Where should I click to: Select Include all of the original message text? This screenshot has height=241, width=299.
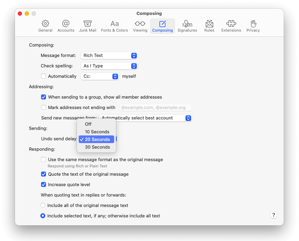(43, 205)
